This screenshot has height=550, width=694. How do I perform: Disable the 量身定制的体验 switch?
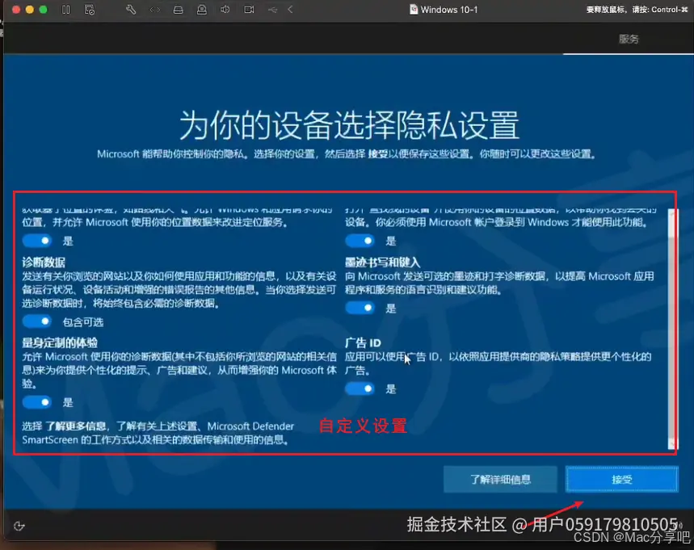[x=36, y=401]
